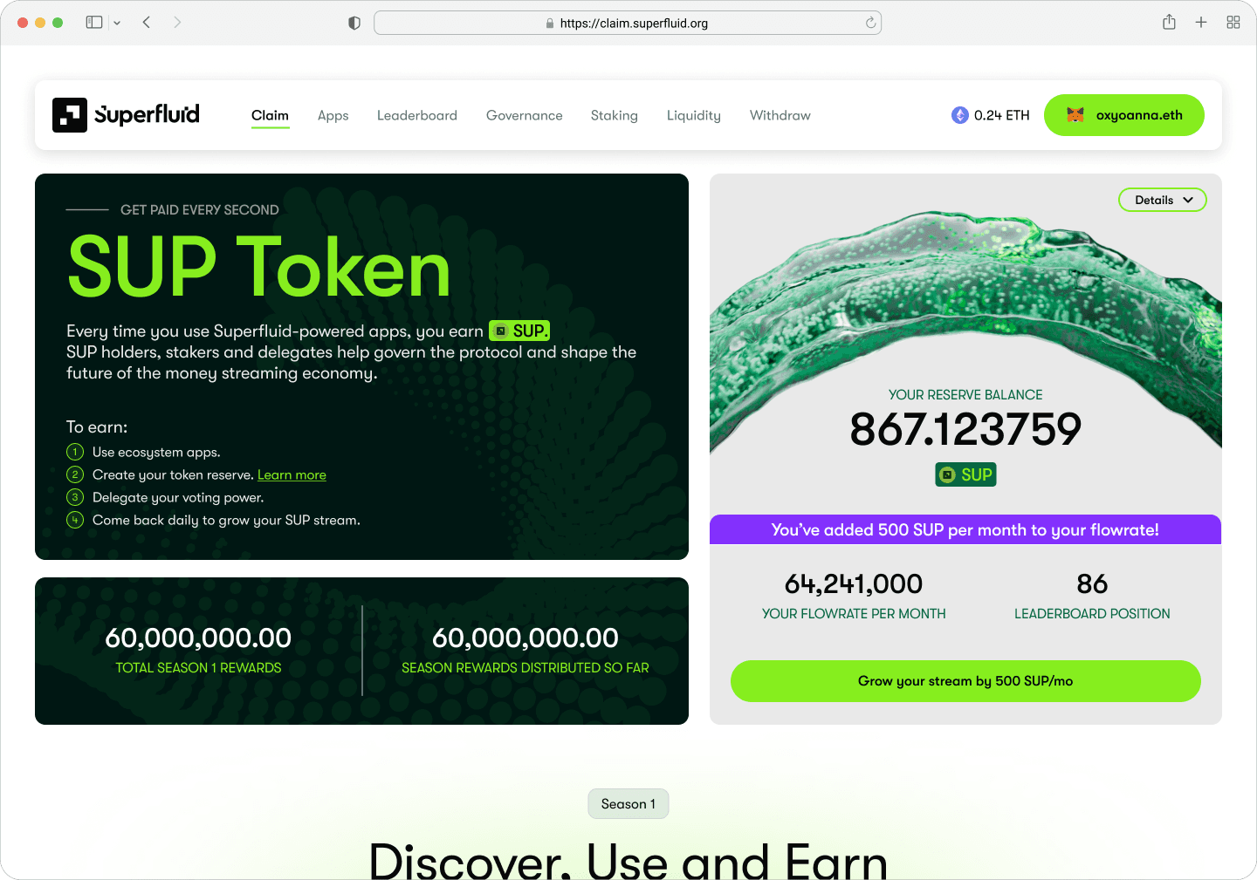This screenshot has width=1257, height=880.
Task: Open the Safari share menu
Action: point(1169,22)
